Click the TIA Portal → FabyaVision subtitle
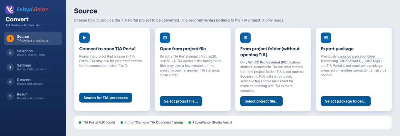Image resolution: width=400 pixels, height=136 pixels. pos(23,25)
